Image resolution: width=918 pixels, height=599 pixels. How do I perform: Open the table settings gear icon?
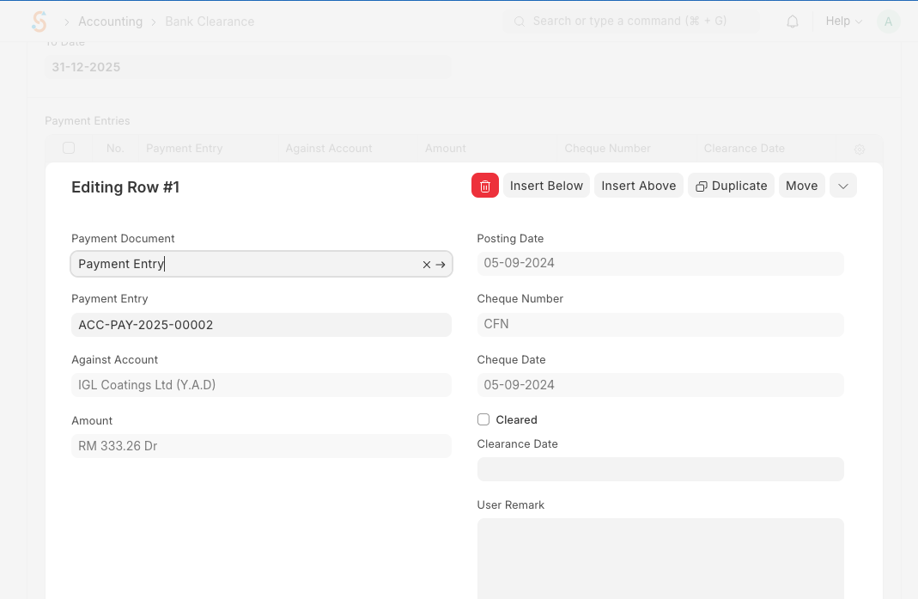click(859, 150)
